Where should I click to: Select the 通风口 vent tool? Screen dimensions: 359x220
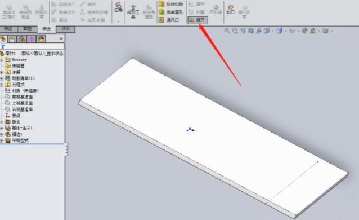tap(169, 20)
